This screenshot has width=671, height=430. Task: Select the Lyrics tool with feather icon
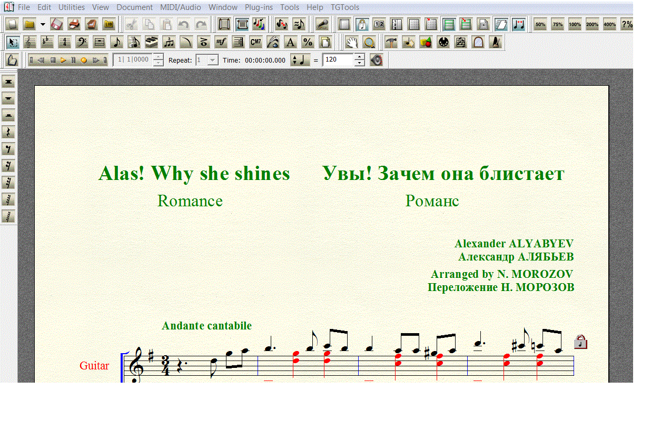pos(273,42)
